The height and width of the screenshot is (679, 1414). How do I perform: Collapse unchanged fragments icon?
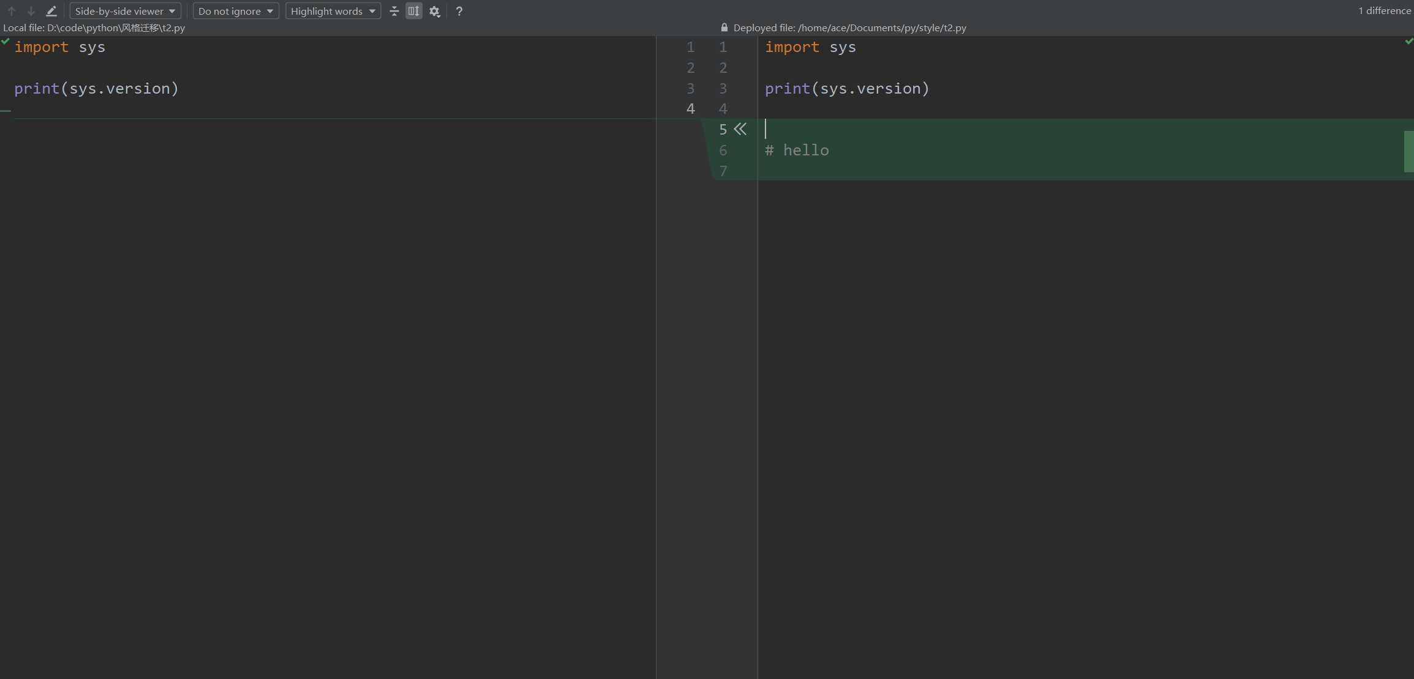pos(394,11)
